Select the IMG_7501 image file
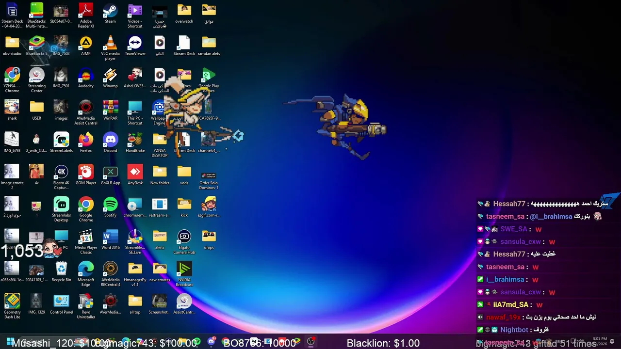This screenshot has width=621, height=349. coord(61,78)
